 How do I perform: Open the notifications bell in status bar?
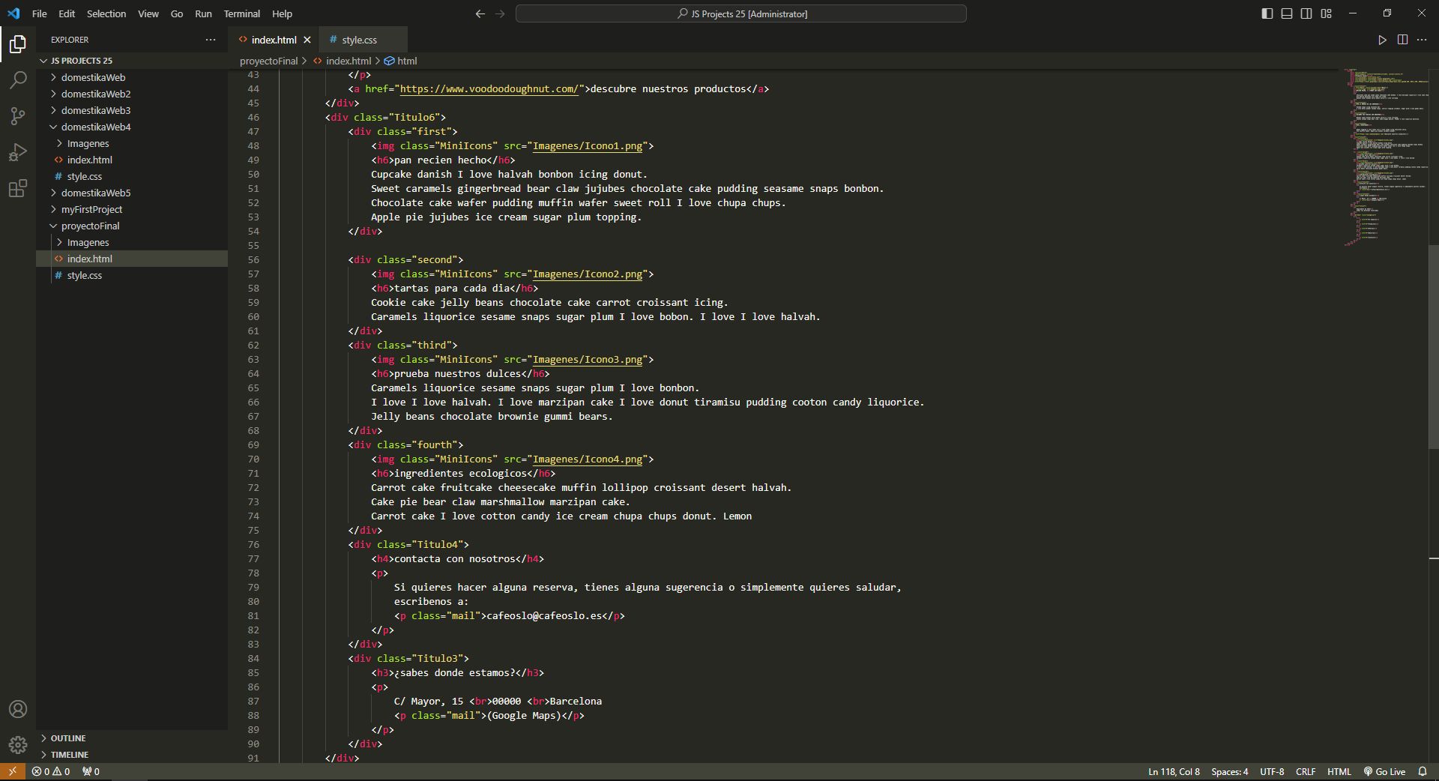coord(1423,771)
